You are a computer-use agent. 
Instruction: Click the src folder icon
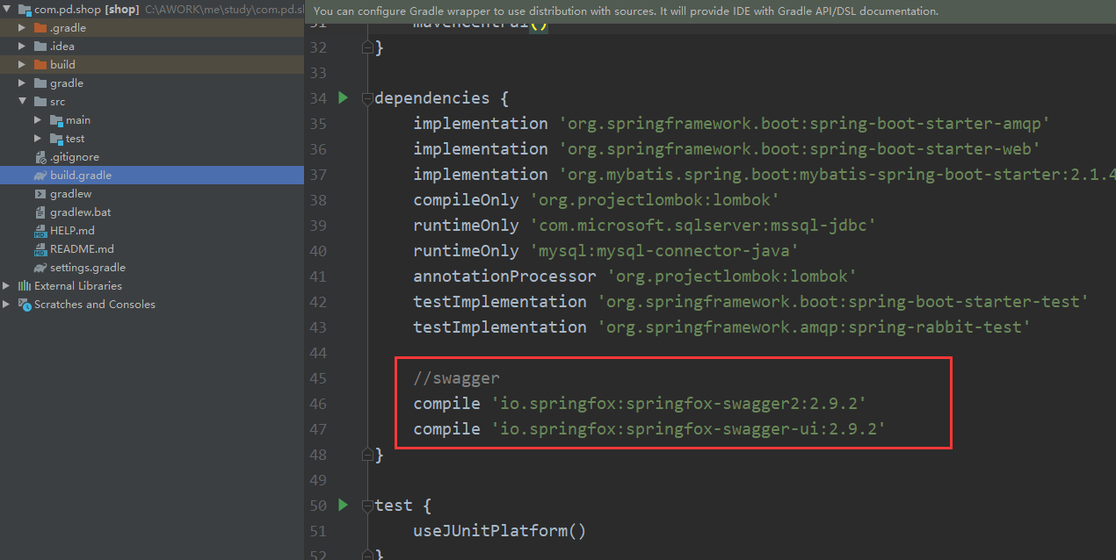tap(40, 101)
